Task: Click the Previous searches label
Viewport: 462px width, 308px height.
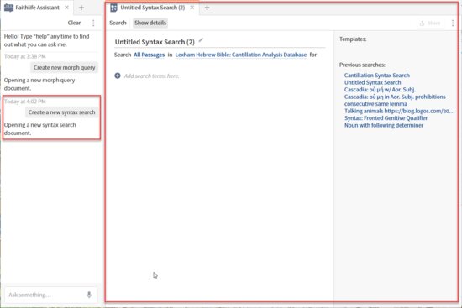Action: pos(362,65)
